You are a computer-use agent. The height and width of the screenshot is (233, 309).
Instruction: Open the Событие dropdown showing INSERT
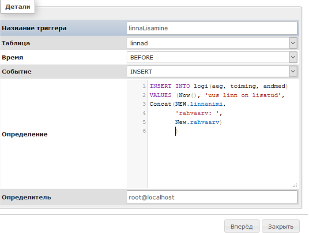212,71
